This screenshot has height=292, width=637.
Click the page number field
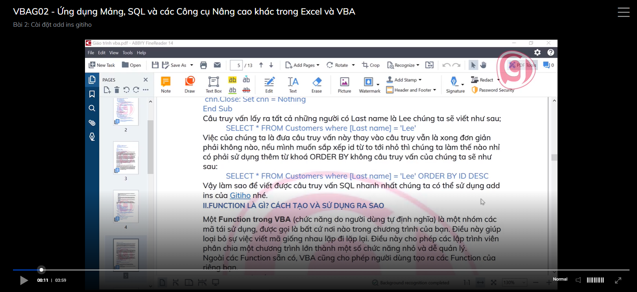[236, 65]
